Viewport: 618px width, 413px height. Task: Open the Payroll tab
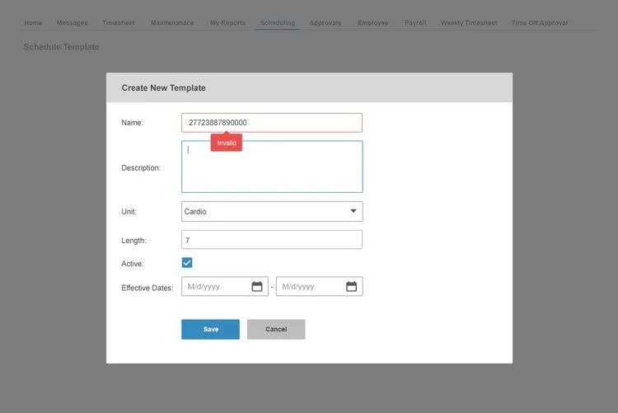415,23
